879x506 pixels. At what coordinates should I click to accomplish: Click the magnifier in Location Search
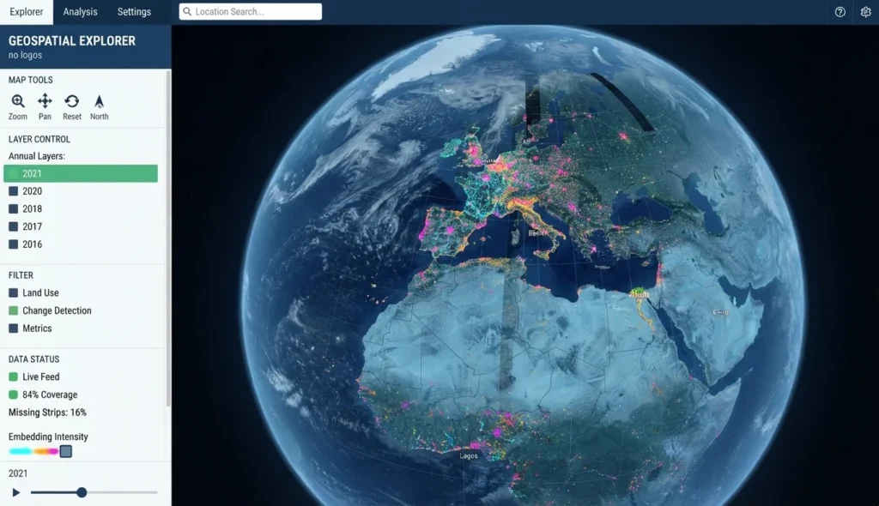click(187, 12)
